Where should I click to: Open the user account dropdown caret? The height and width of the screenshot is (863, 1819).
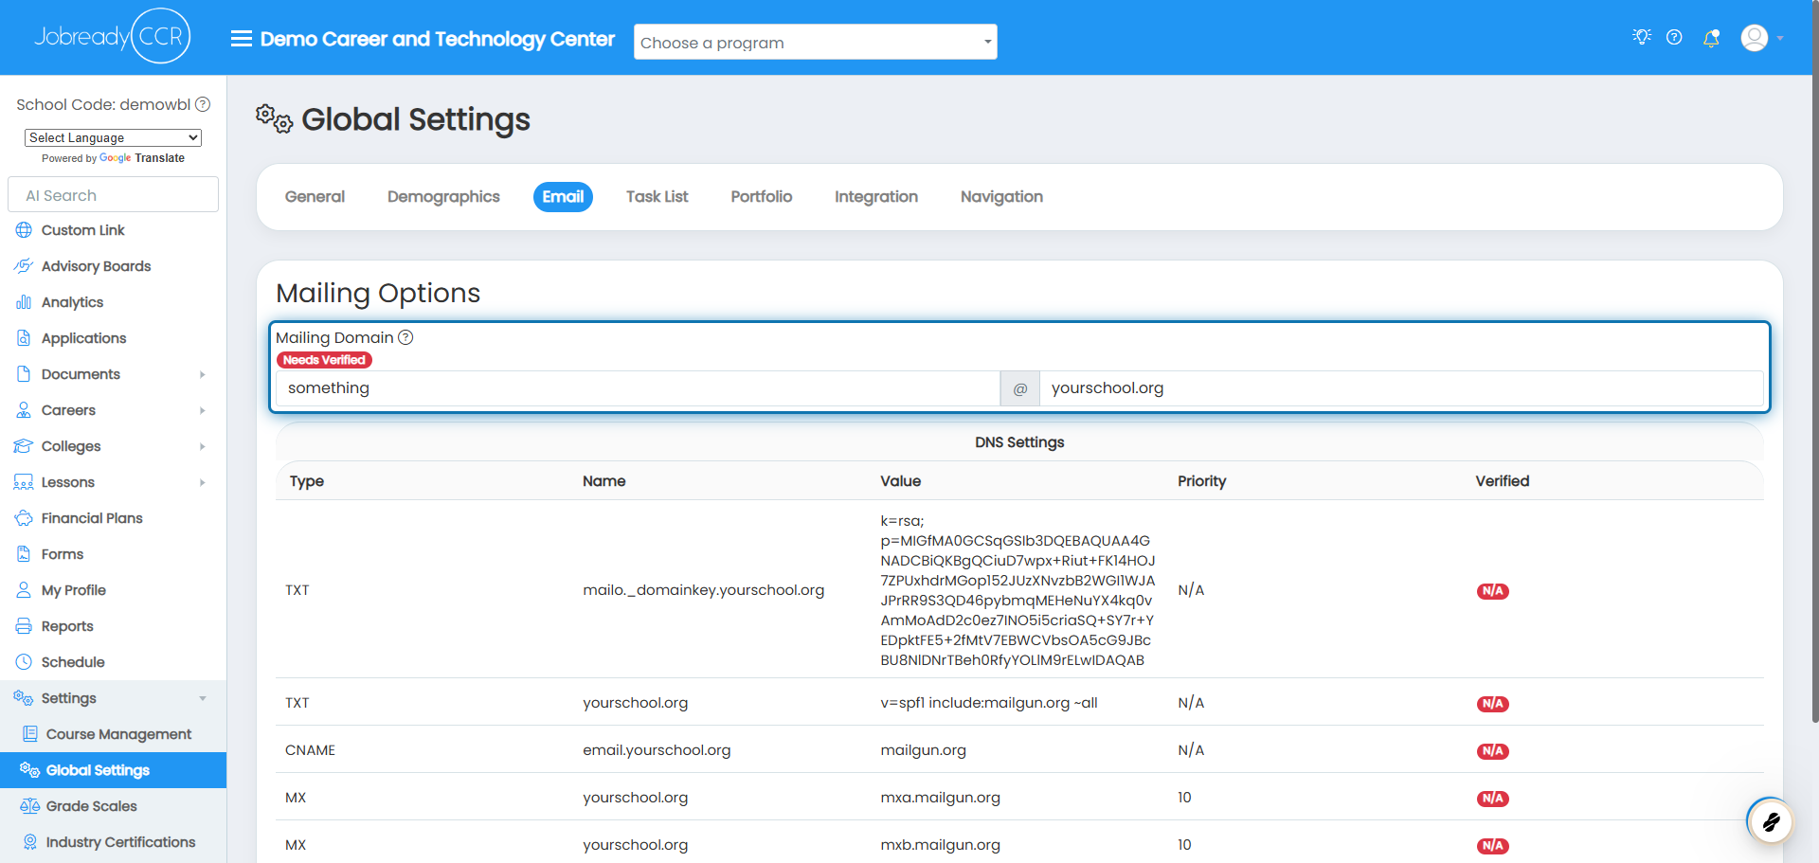[1780, 39]
